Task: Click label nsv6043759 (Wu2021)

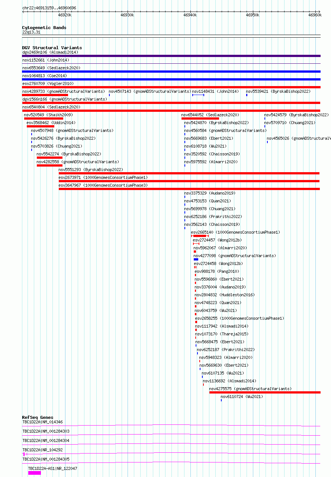Action: [x=216, y=310]
